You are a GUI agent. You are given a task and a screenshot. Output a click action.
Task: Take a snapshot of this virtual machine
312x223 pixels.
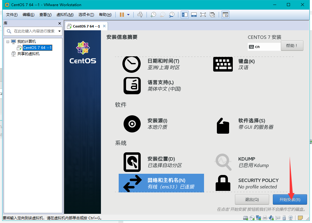coord(153,15)
